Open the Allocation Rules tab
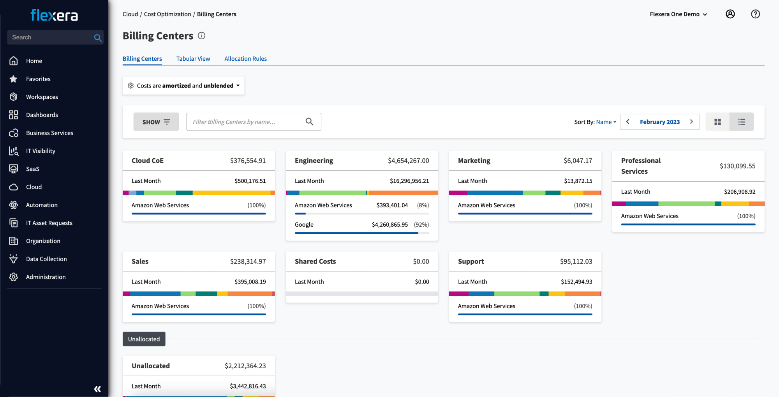 (245, 59)
